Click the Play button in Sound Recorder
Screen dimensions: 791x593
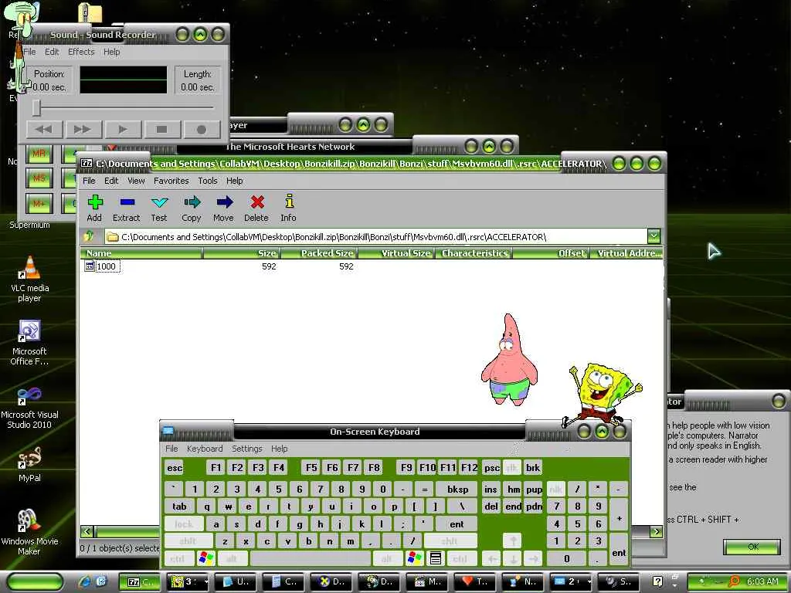pos(123,130)
